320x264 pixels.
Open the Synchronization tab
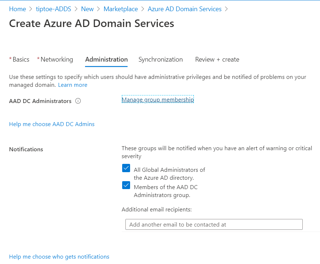pyautogui.click(x=161, y=59)
